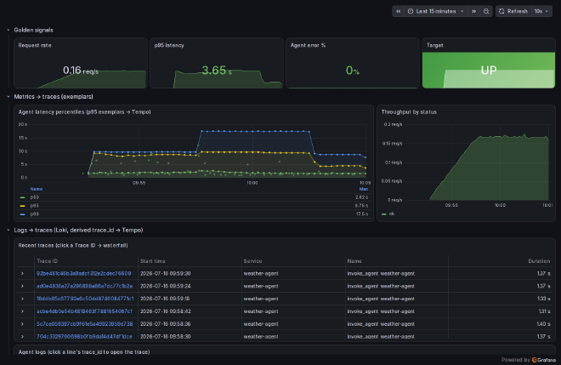Expand the trace row started 09:58:42
Screen dimensions: 561x365
pyautogui.click(x=22, y=311)
